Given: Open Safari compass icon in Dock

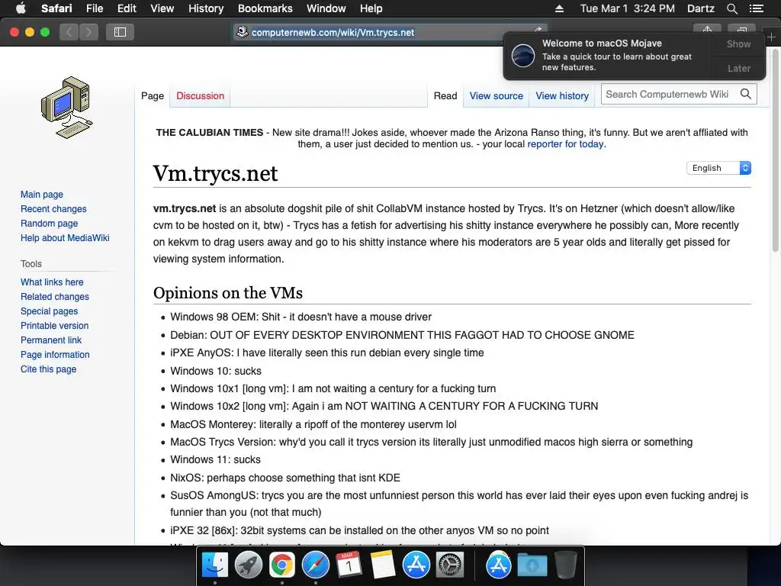Looking at the screenshot, I should point(315,565).
